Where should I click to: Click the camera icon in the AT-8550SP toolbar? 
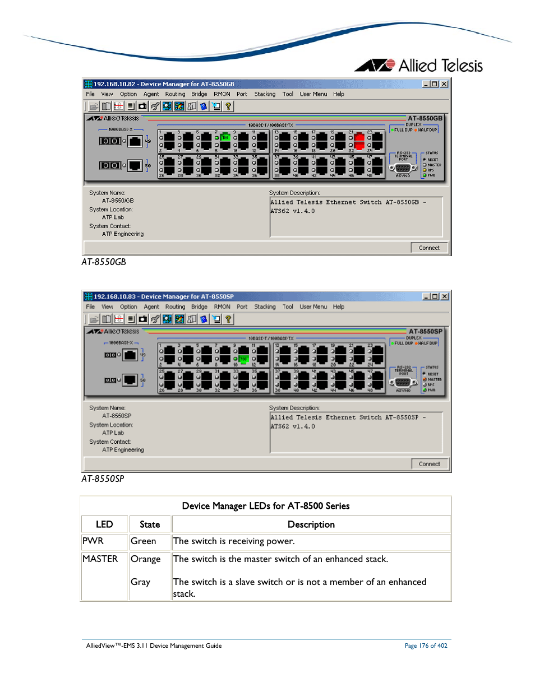143,319
